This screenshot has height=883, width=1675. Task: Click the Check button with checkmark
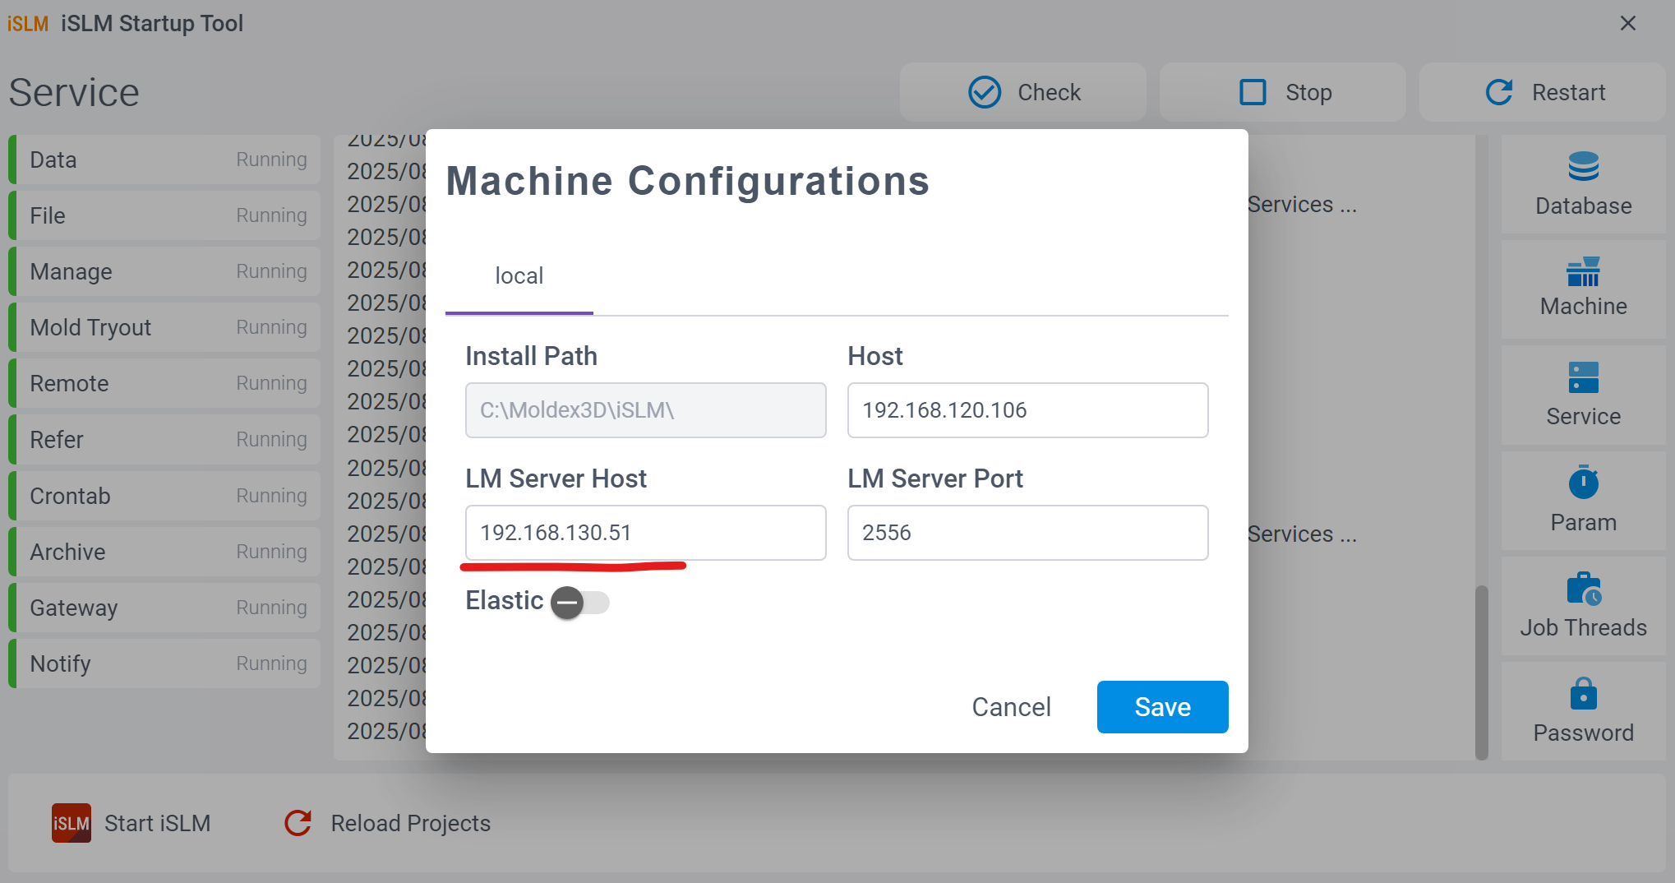pyautogui.click(x=1023, y=92)
